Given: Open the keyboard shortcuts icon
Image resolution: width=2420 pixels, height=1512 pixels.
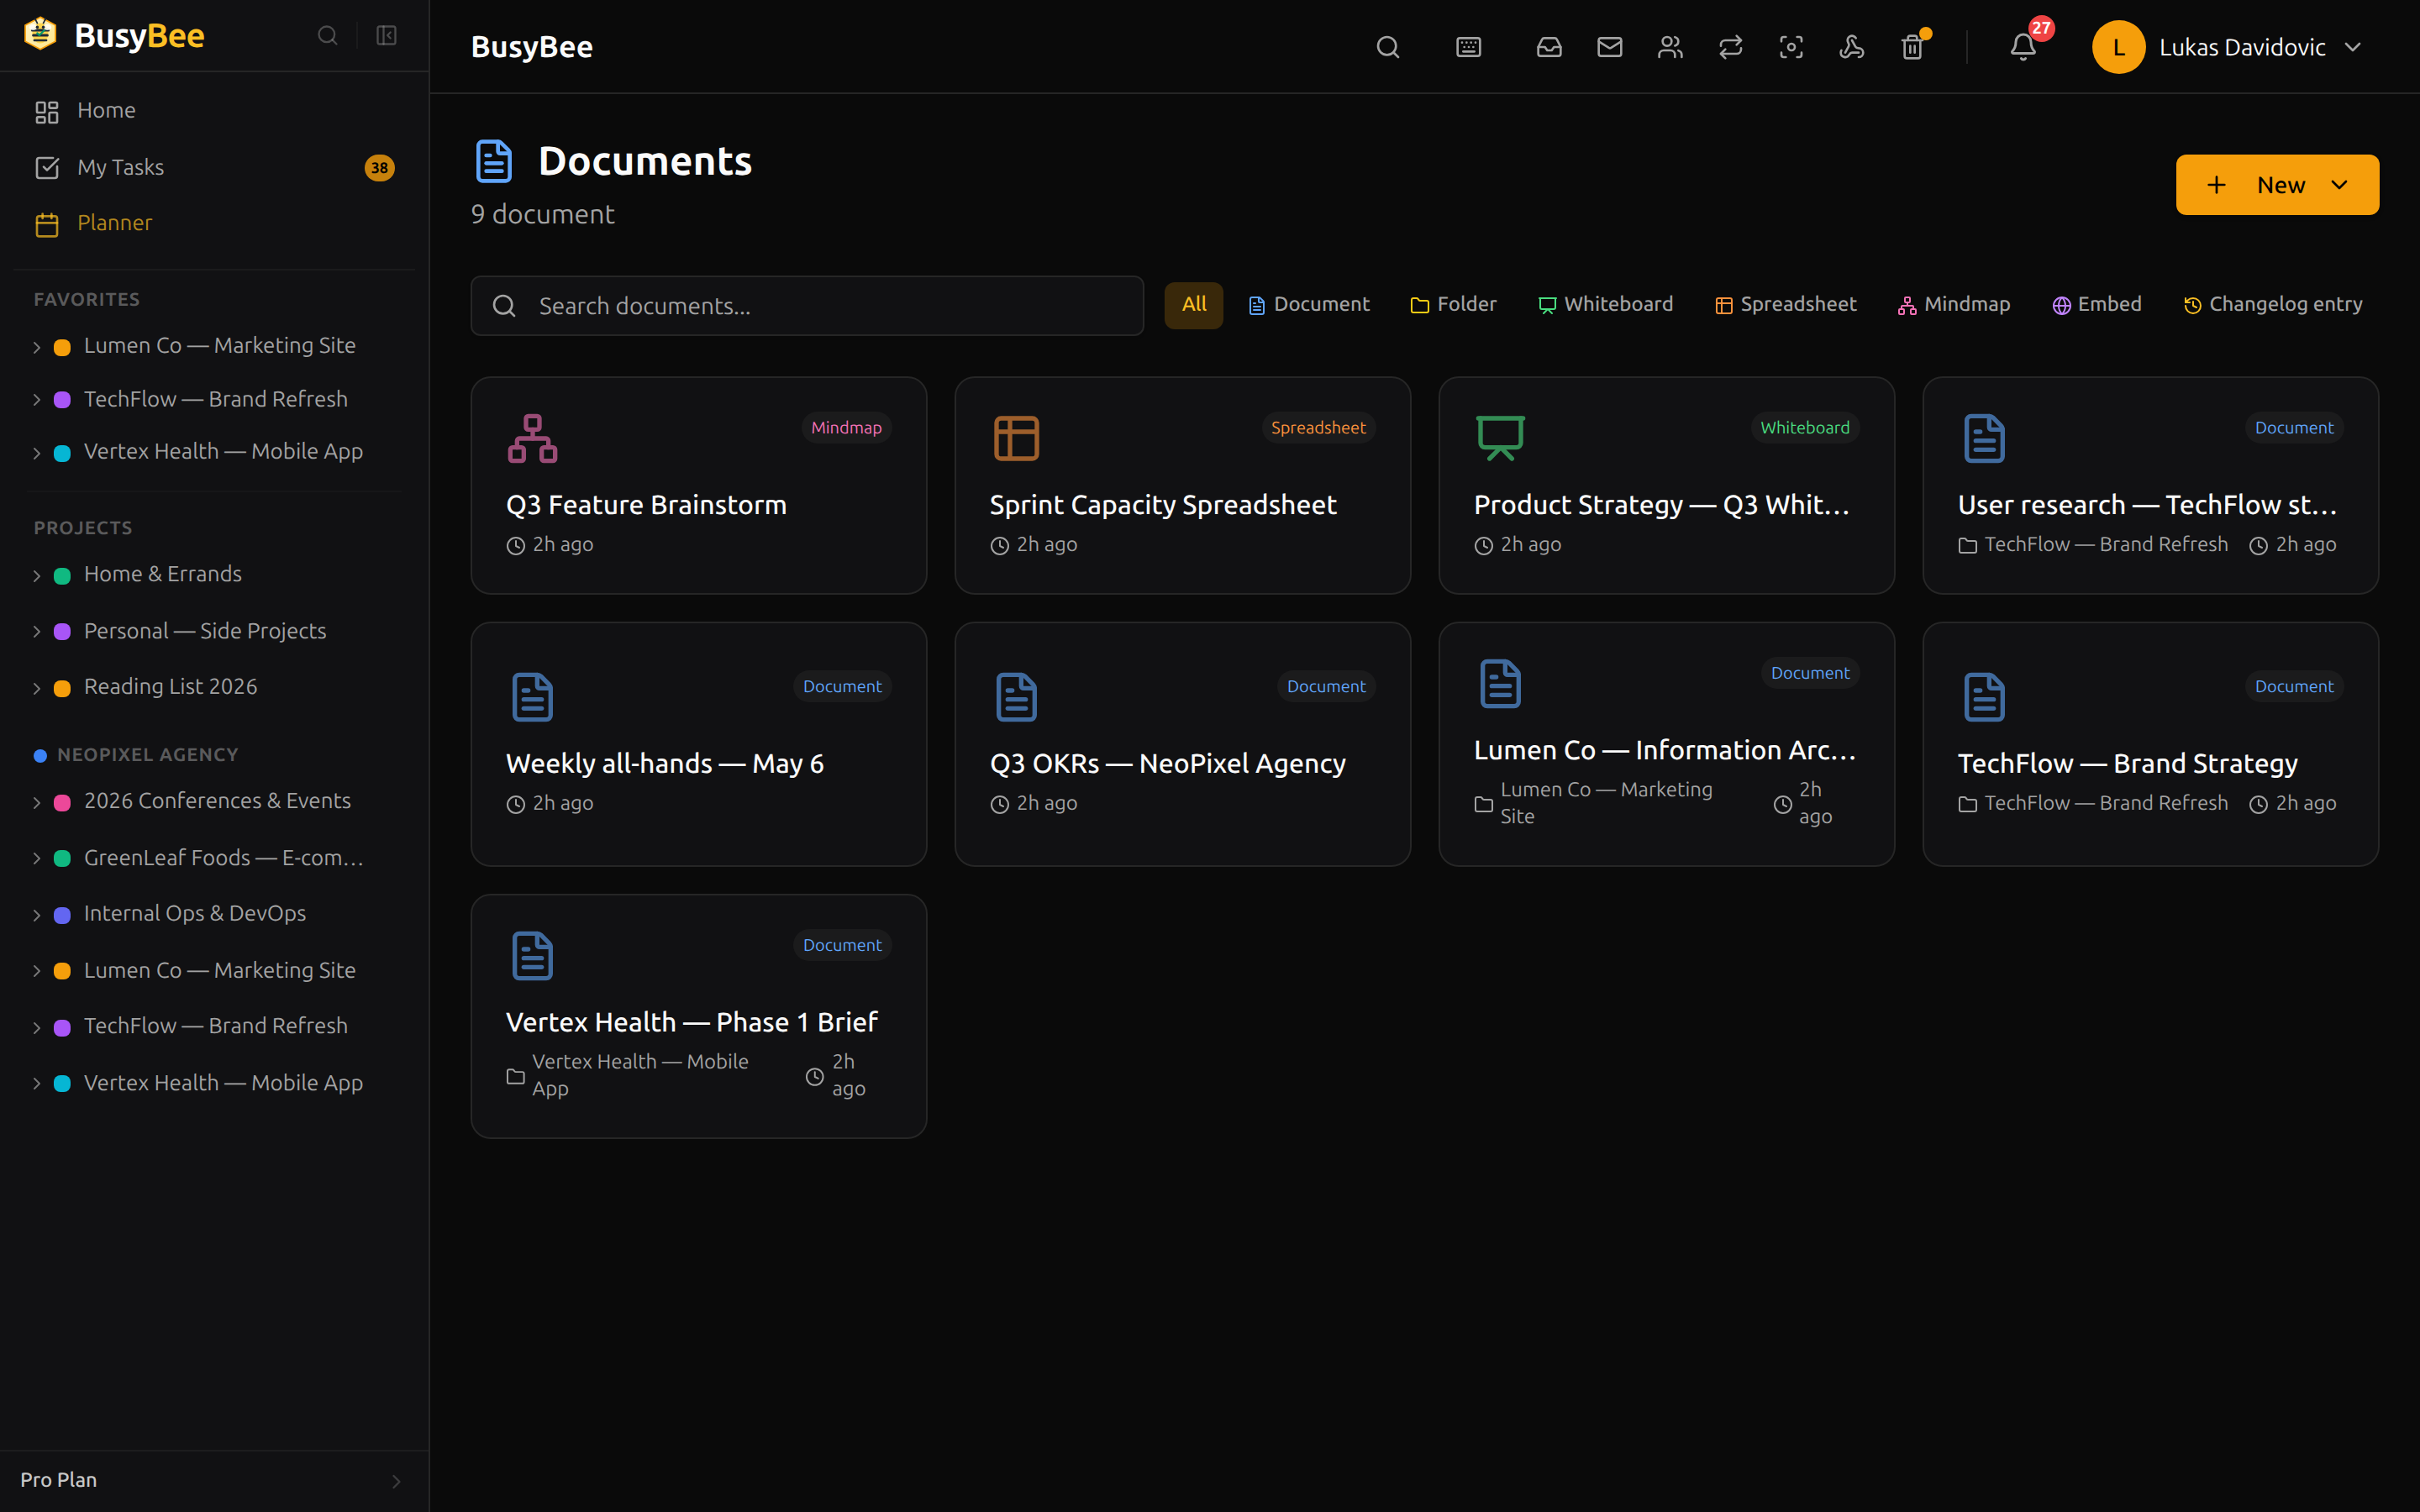Looking at the screenshot, I should tap(1468, 47).
